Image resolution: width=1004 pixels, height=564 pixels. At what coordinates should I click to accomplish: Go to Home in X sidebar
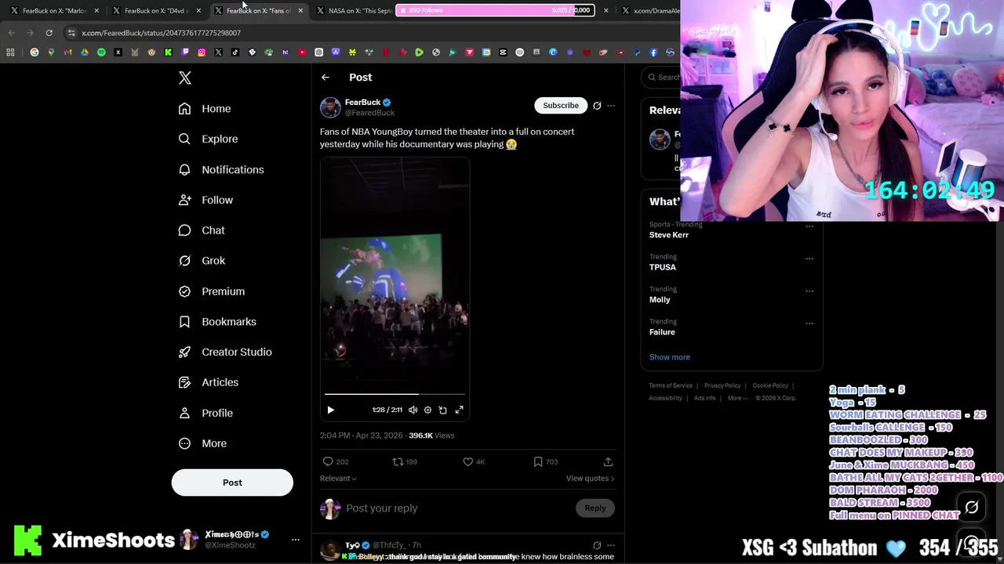[x=205, y=109]
